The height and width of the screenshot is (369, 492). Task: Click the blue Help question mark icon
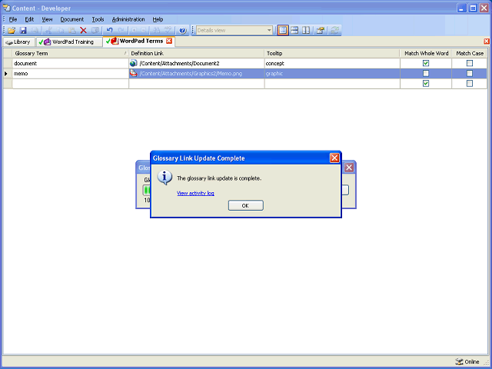[183, 31]
